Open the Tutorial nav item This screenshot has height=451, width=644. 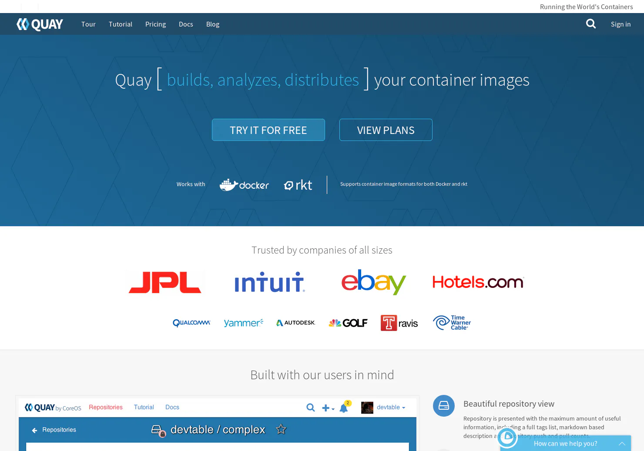(x=121, y=24)
